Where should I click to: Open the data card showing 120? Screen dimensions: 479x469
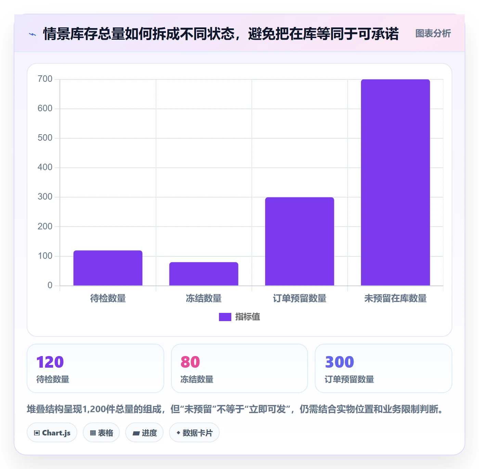tap(95, 368)
